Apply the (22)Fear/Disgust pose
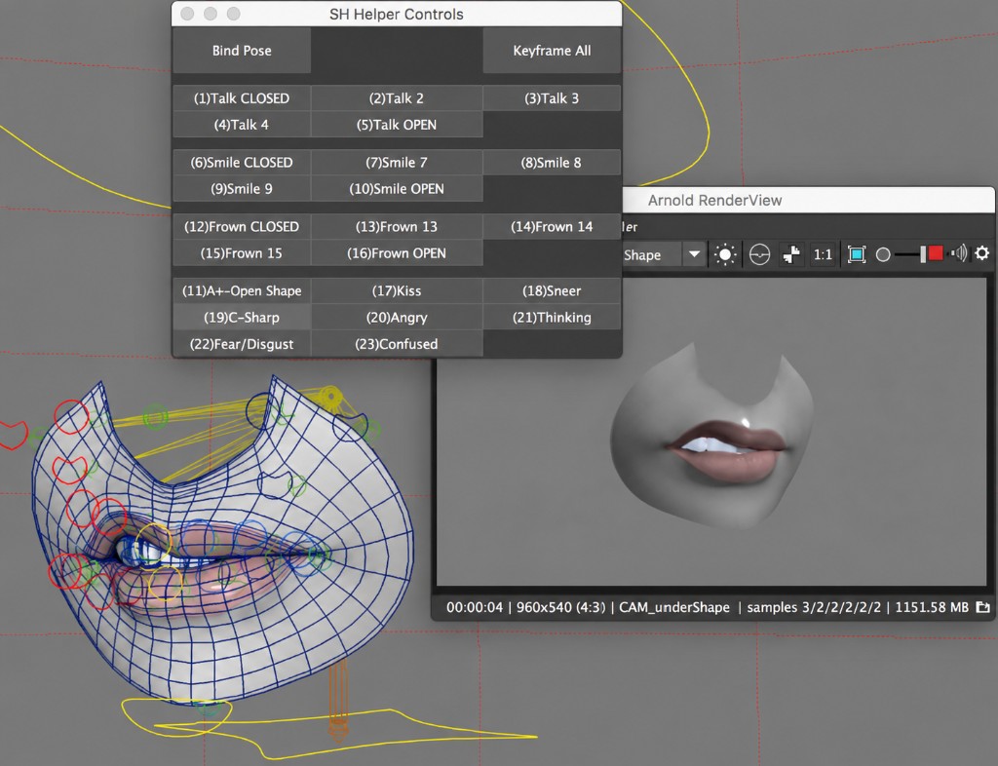Viewport: 998px width, 766px height. (242, 344)
